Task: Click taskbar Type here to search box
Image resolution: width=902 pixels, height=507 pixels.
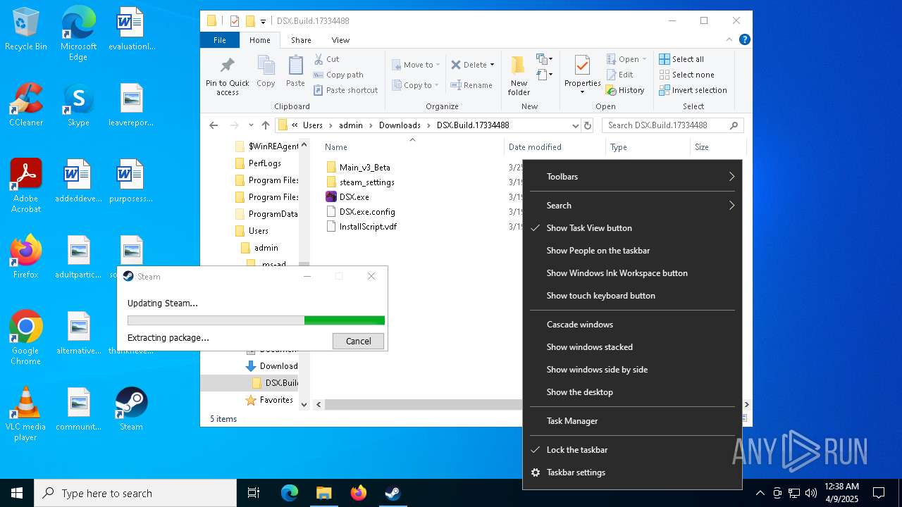Action: 135,493
